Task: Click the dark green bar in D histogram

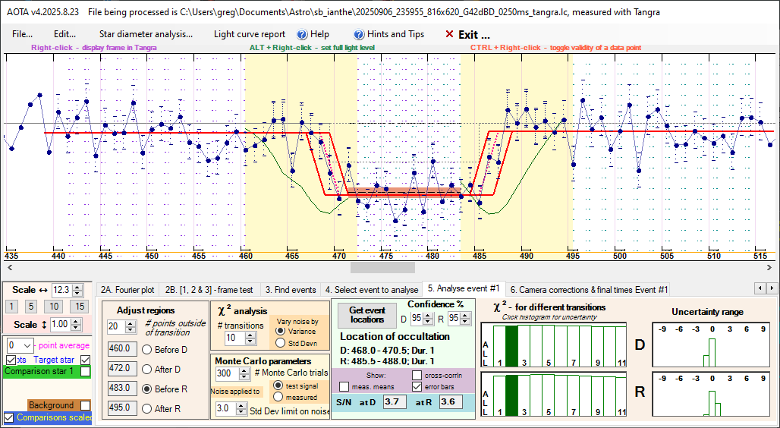Action: point(511,346)
